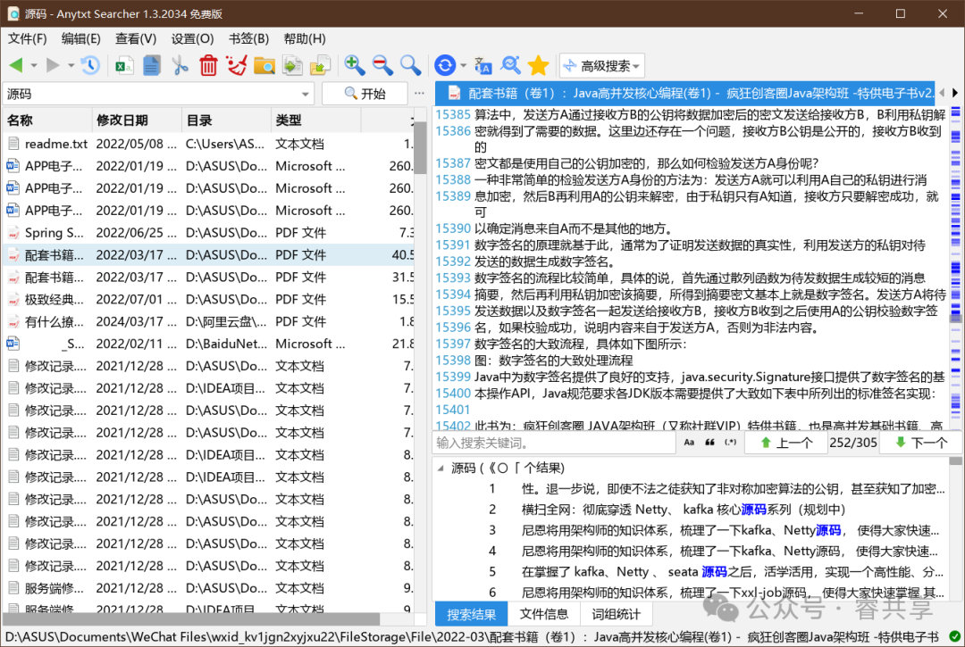Open search history clock icon

click(x=90, y=65)
